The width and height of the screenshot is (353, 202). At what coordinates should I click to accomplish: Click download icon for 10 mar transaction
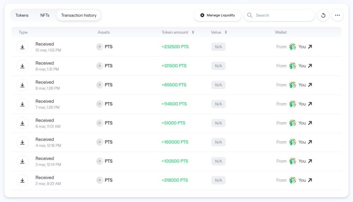pyautogui.click(x=22, y=47)
